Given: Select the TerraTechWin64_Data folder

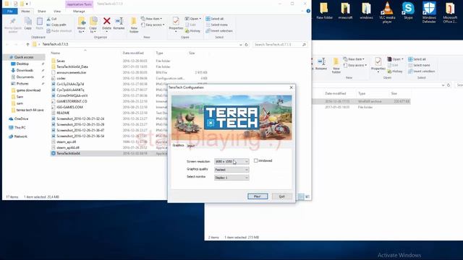Looking at the screenshot, I should [72, 67].
